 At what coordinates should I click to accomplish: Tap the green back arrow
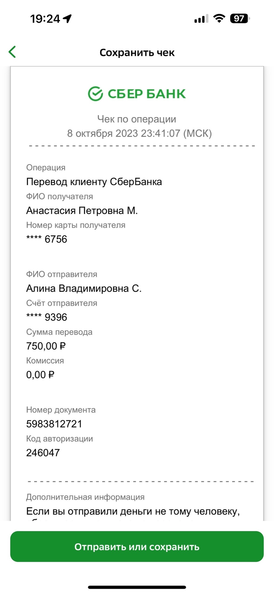click(12, 52)
